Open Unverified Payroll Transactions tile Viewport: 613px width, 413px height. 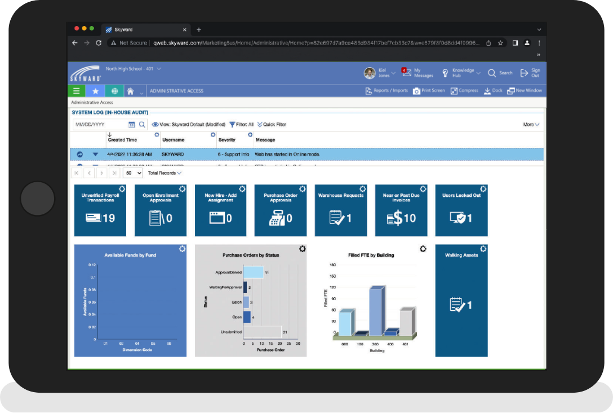[100, 210]
